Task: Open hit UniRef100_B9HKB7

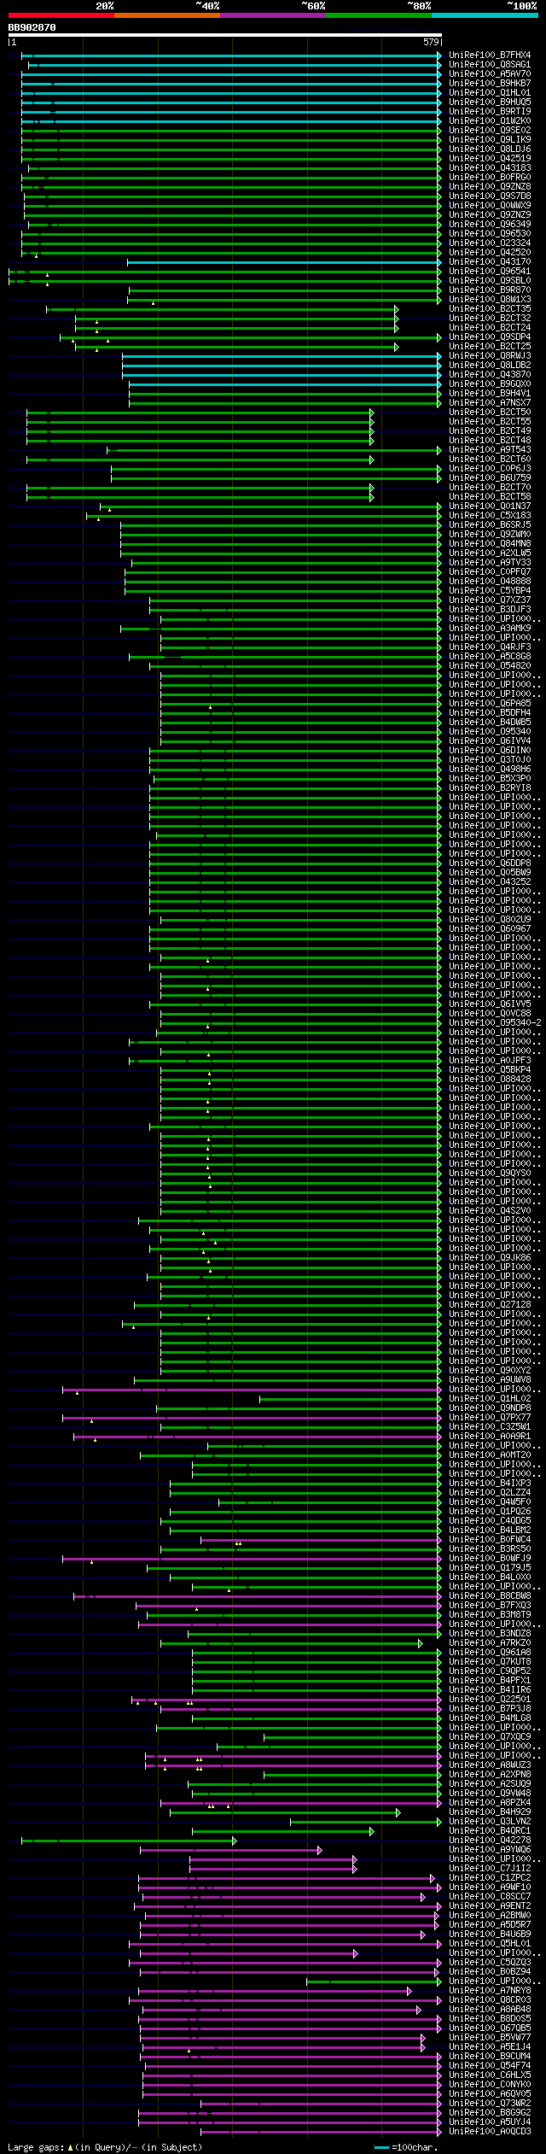Action: pos(490,84)
